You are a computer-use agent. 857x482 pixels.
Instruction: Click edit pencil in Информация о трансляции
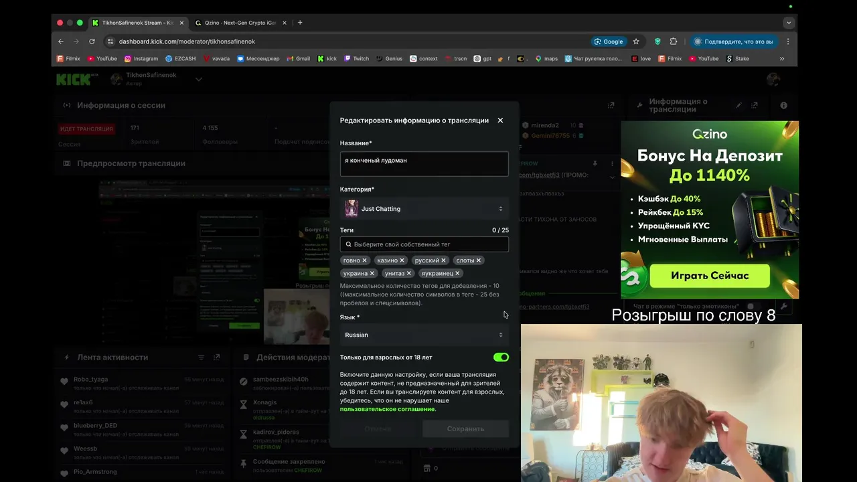(x=739, y=105)
